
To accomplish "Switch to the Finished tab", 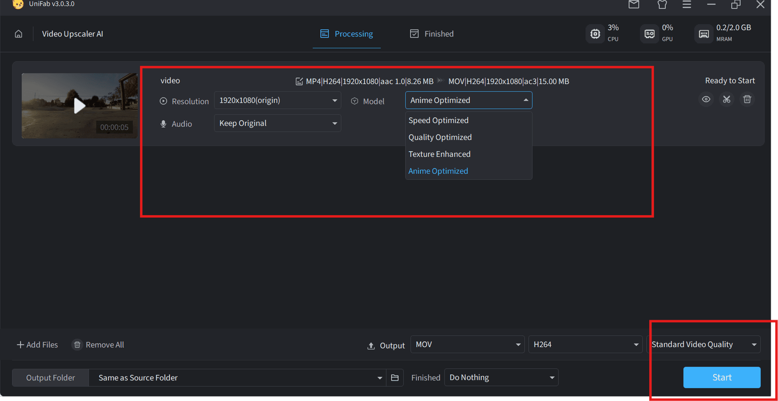I will click(x=432, y=34).
